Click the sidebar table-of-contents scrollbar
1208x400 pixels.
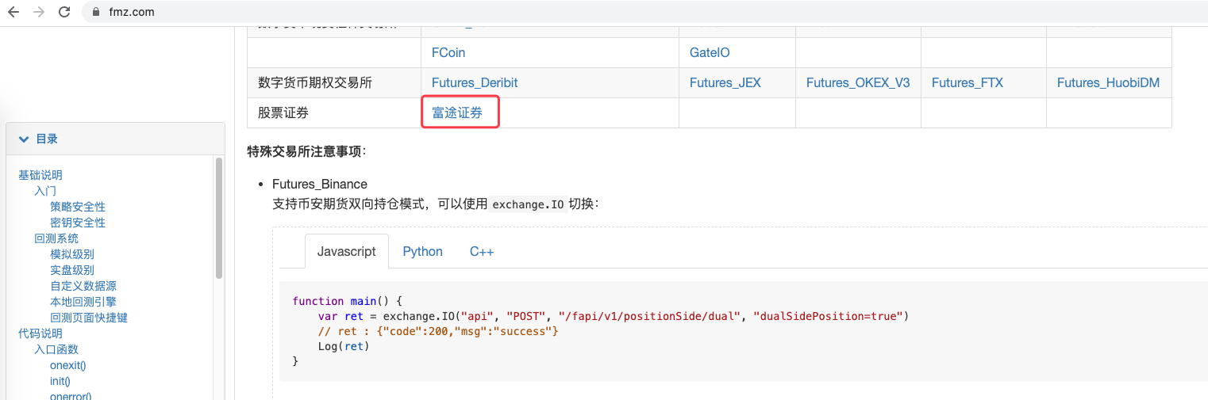click(219, 218)
